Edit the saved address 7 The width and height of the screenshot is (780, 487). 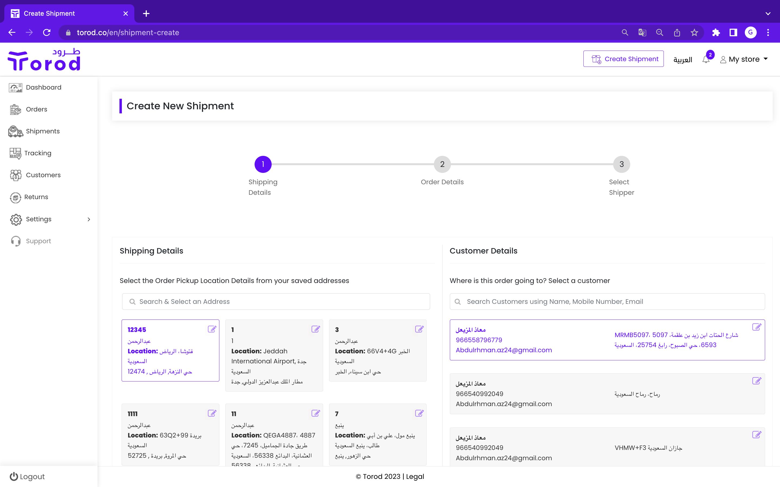419,413
